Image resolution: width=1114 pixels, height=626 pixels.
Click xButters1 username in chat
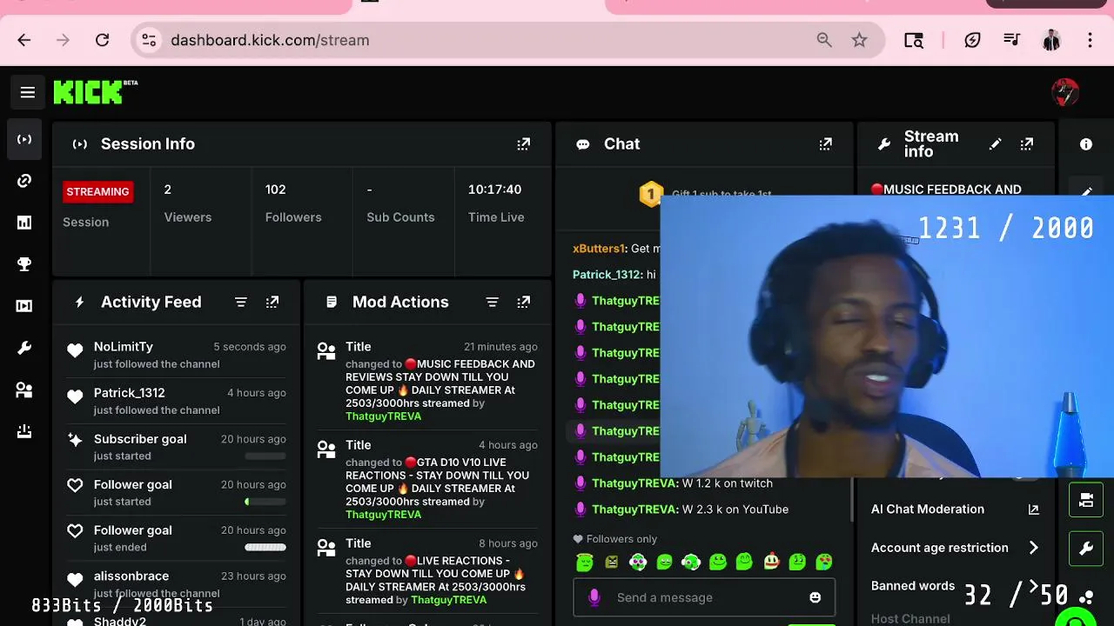point(598,249)
